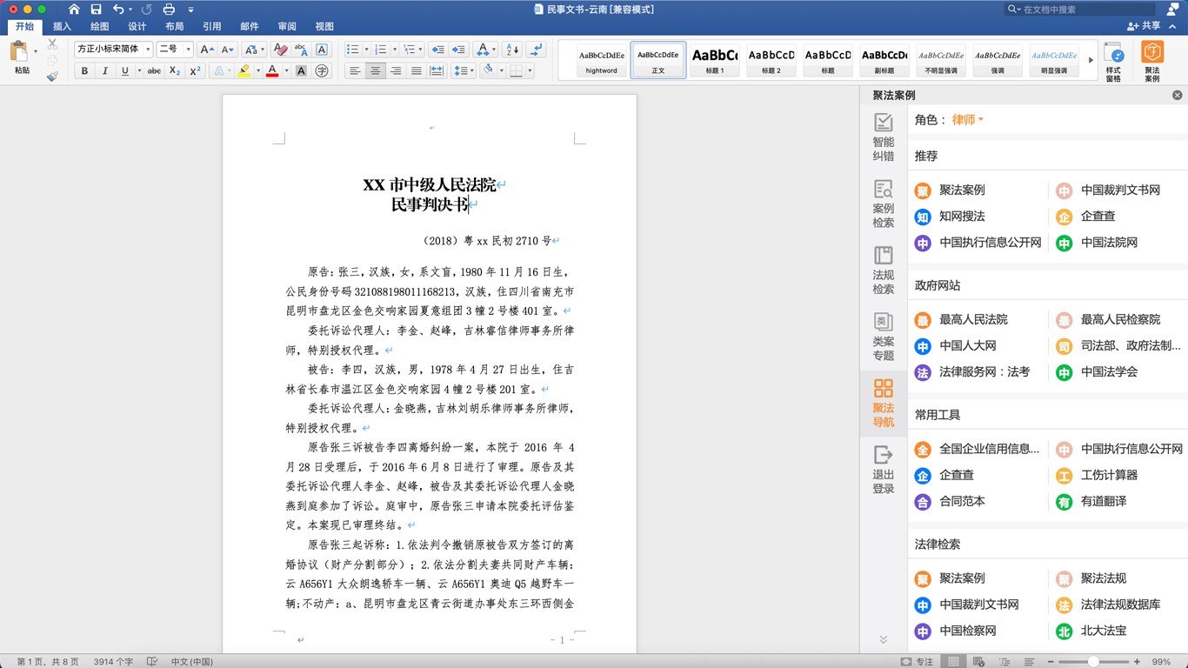This screenshot has height=668, width=1188.
Task: Open the line spacing dropdown
Action: (x=463, y=71)
